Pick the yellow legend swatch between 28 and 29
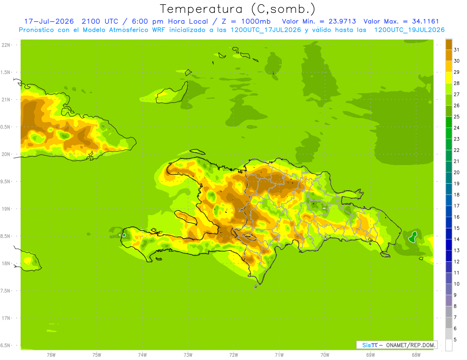The image size is (467, 360). click(449, 78)
